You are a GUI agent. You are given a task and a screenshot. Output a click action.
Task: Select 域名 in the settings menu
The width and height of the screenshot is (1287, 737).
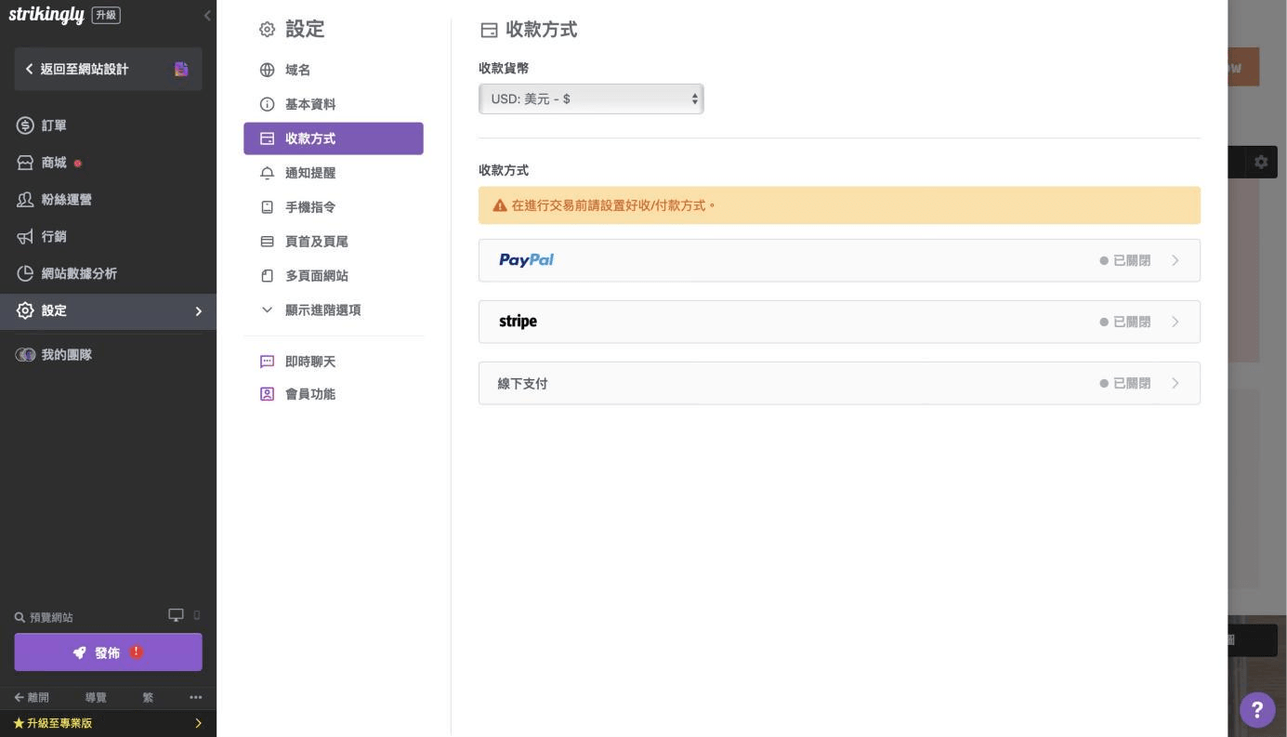click(297, 70)
